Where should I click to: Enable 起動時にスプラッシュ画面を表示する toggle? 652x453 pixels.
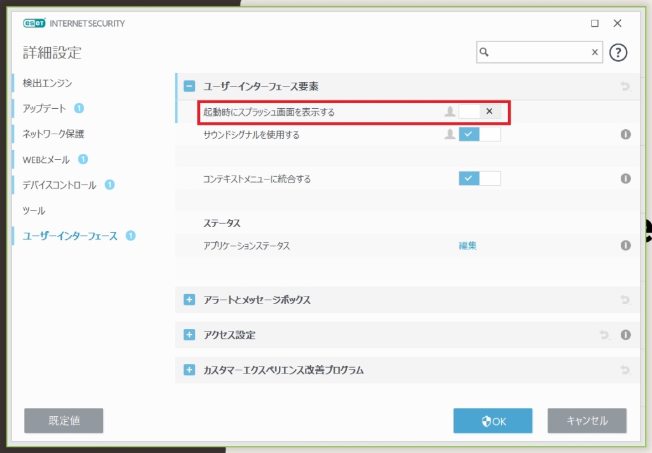[479, 111]
